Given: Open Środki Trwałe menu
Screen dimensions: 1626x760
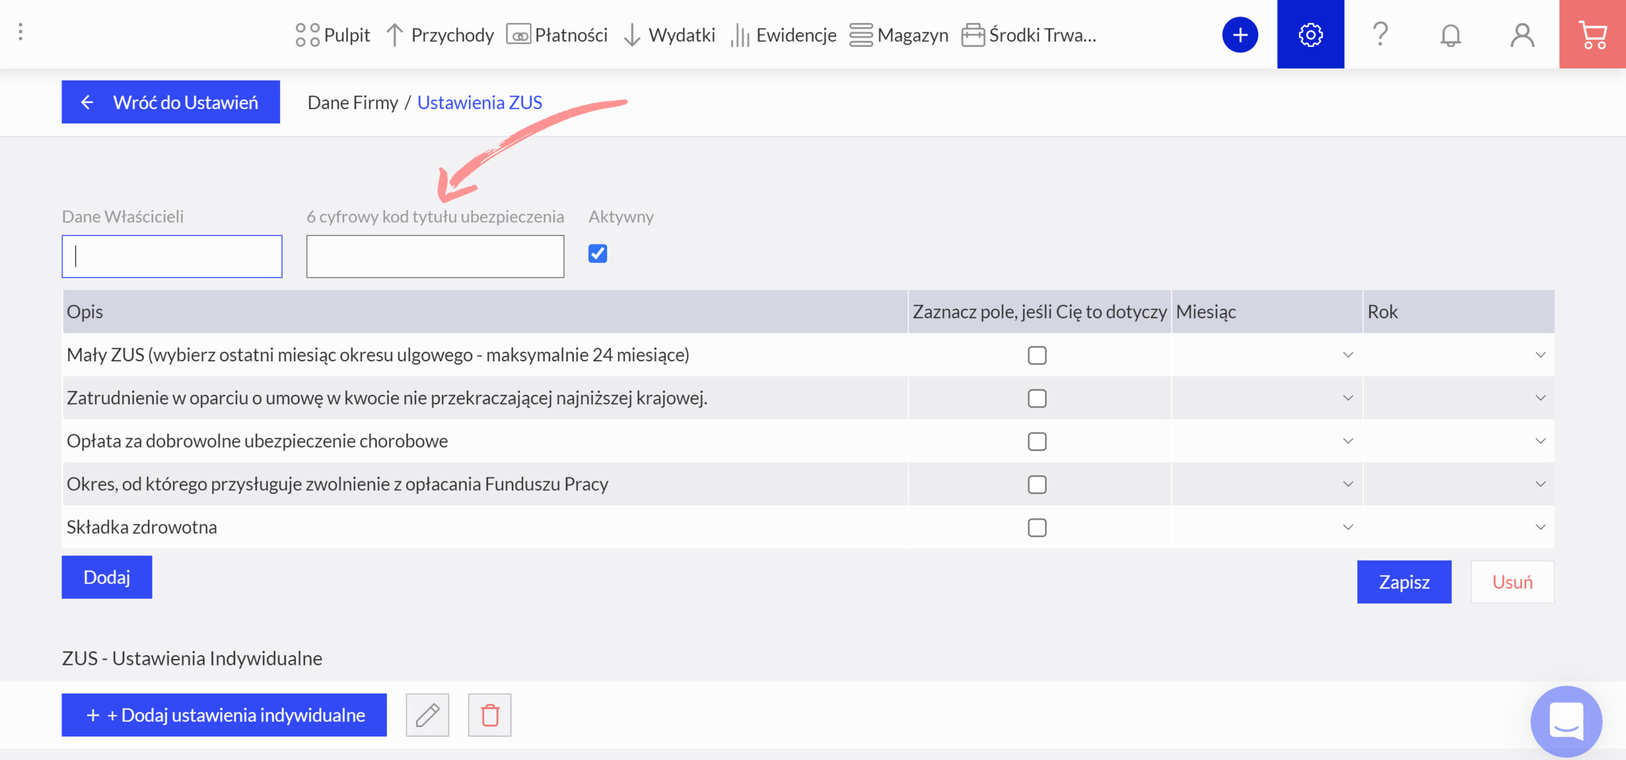Looking at the screenshot, I should 1029,35.
